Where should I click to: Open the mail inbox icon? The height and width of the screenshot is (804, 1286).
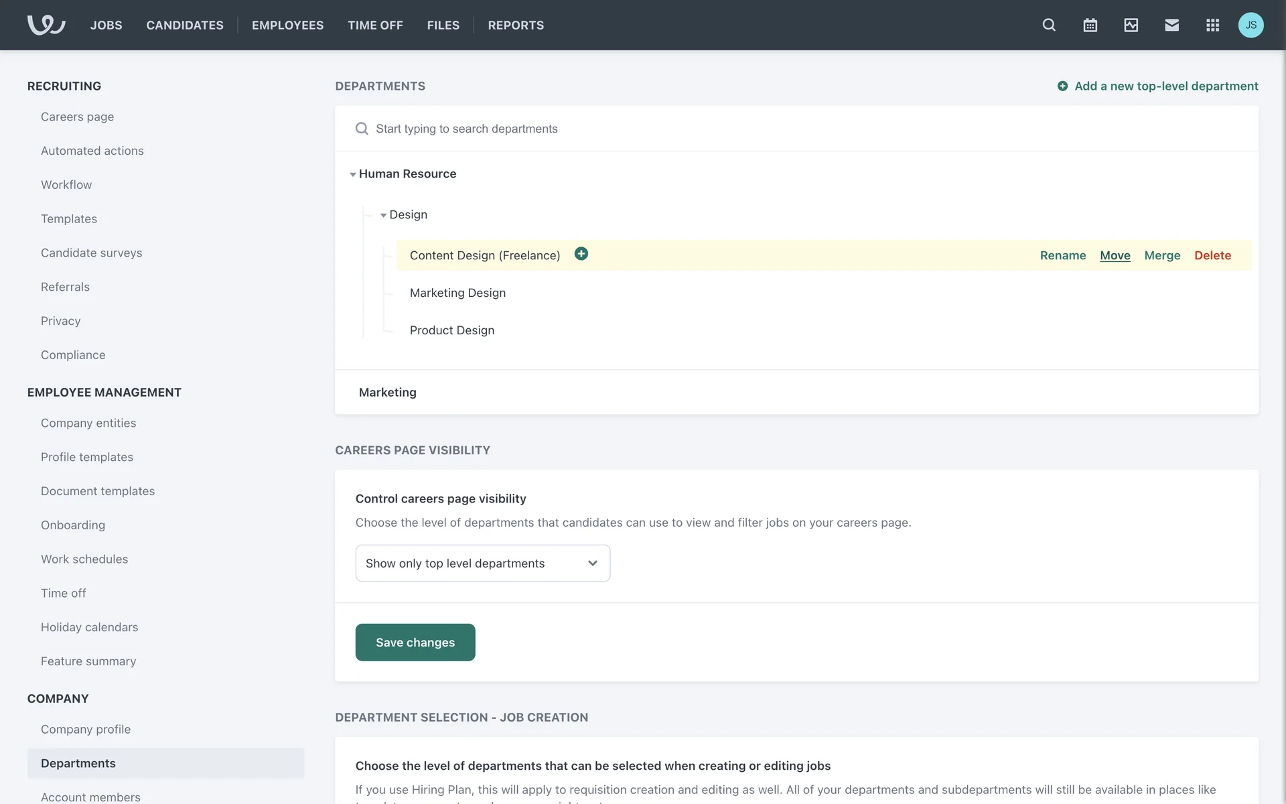1171,25
